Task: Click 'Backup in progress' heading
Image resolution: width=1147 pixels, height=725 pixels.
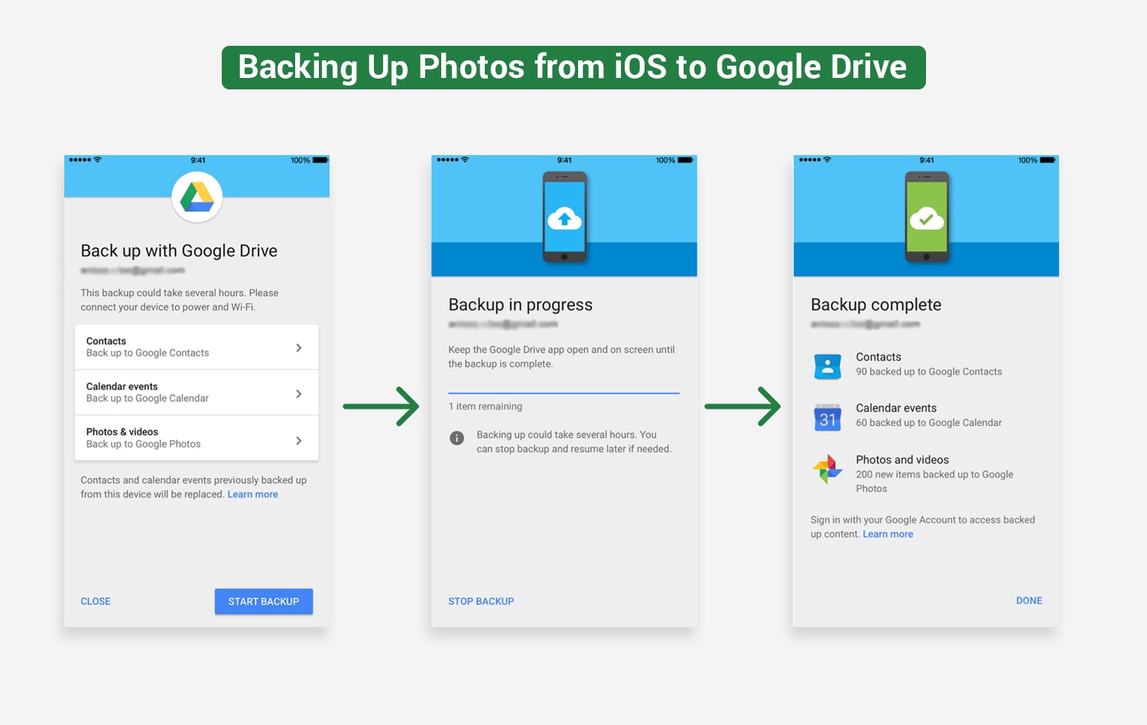Action: coord(521,305)
